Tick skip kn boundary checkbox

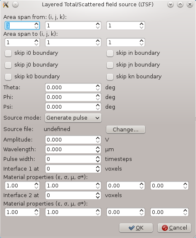(x=110, y=77)
